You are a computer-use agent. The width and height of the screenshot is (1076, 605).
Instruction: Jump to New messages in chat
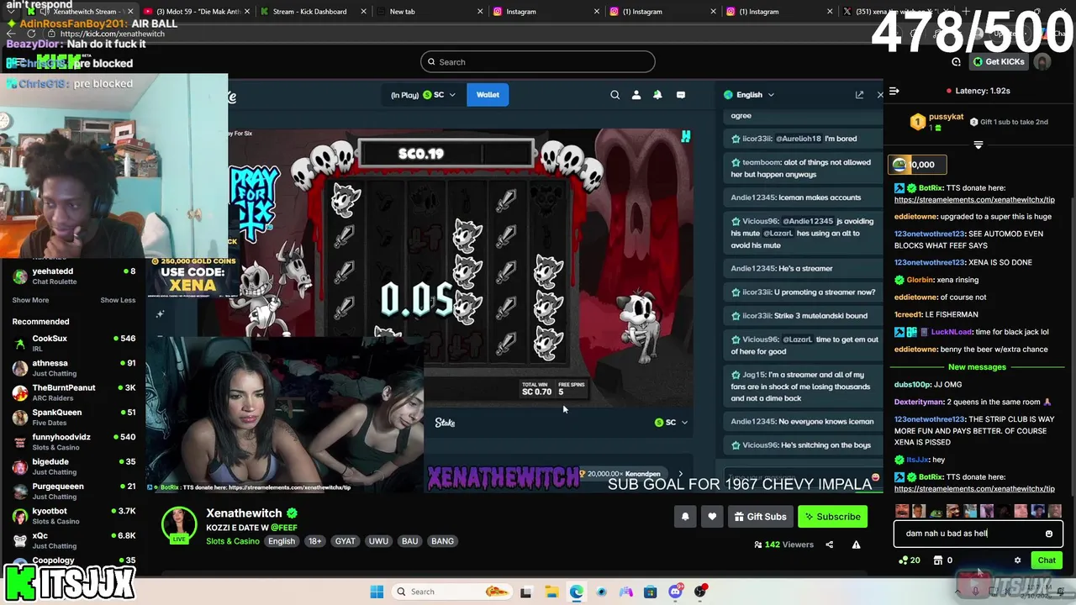pos(977,367)
